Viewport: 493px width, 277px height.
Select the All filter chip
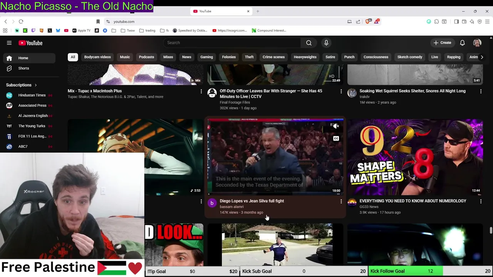73,57
